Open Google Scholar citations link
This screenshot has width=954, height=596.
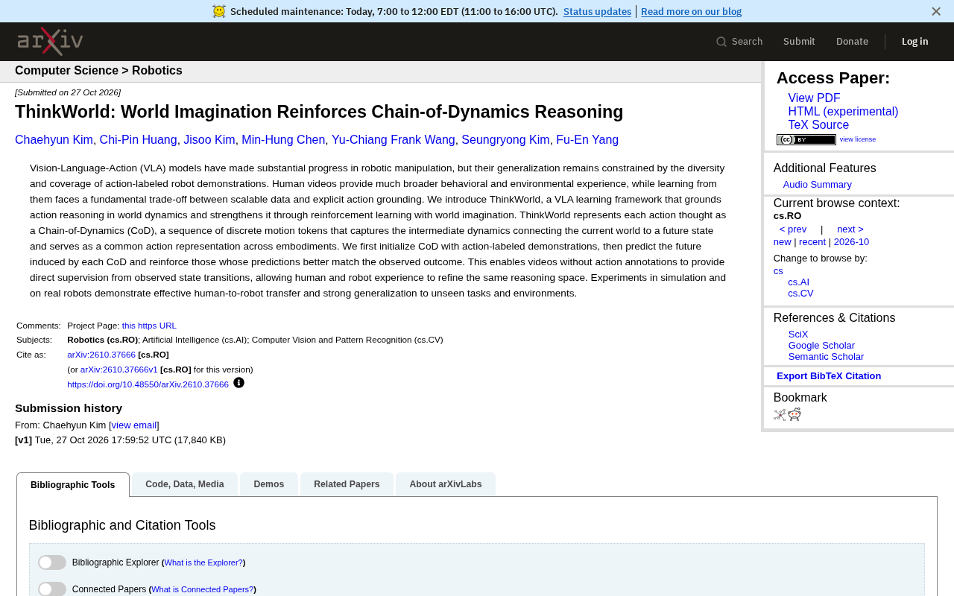821,346
